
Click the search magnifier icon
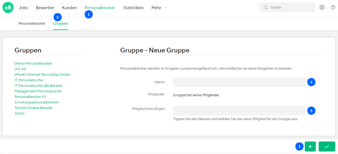coord(266,7)
